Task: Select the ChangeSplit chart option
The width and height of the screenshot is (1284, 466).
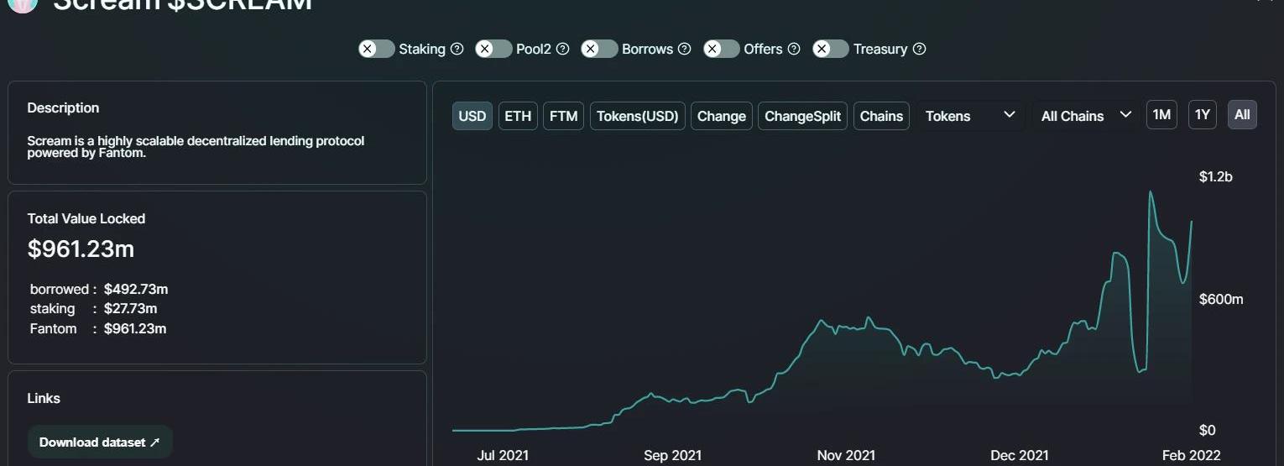Action: (x=802, y=116)
